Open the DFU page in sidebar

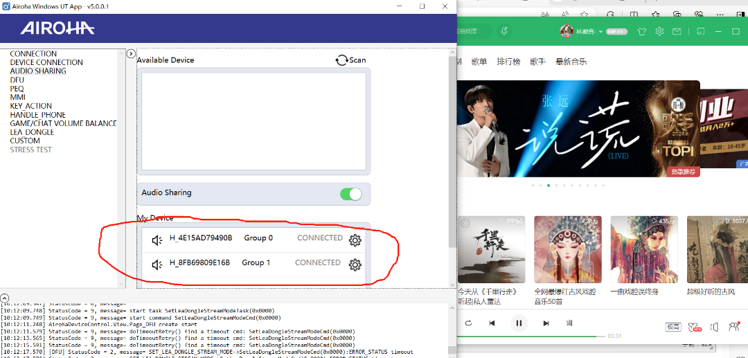pos(17,80)
